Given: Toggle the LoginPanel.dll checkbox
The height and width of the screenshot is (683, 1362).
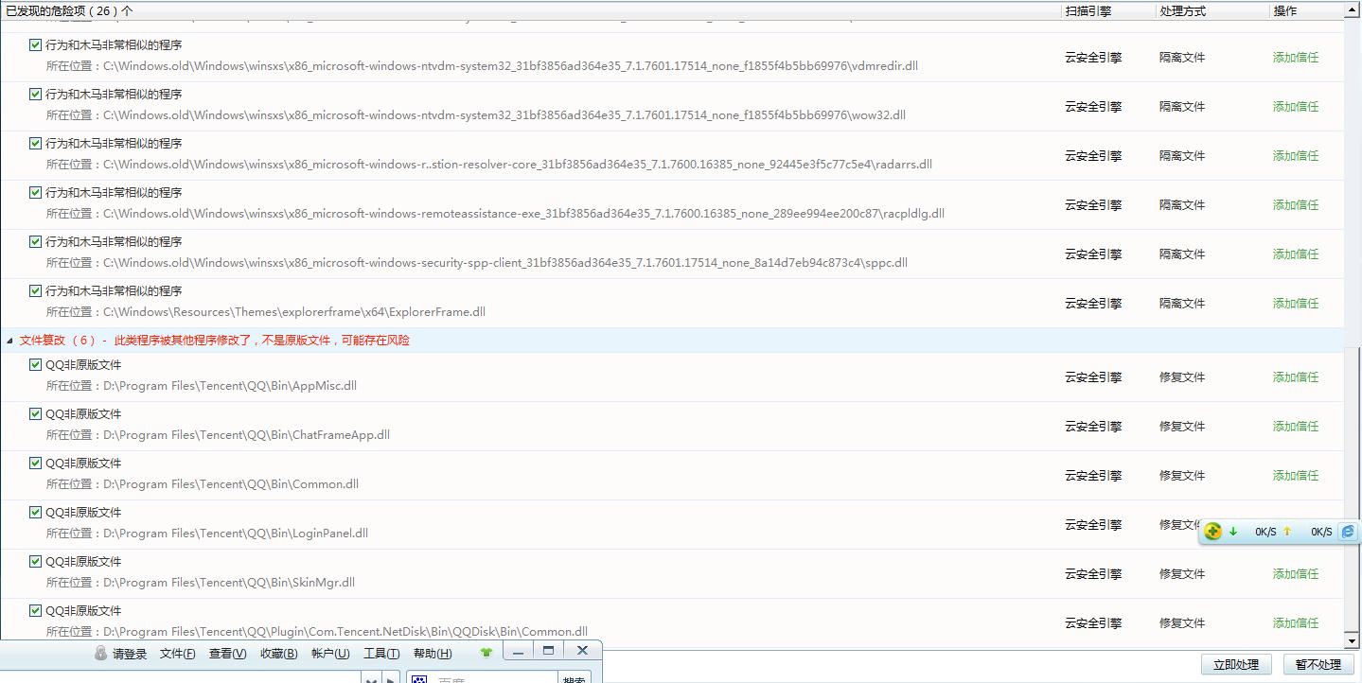Looking at the screenshot, I should pos(36,512).
